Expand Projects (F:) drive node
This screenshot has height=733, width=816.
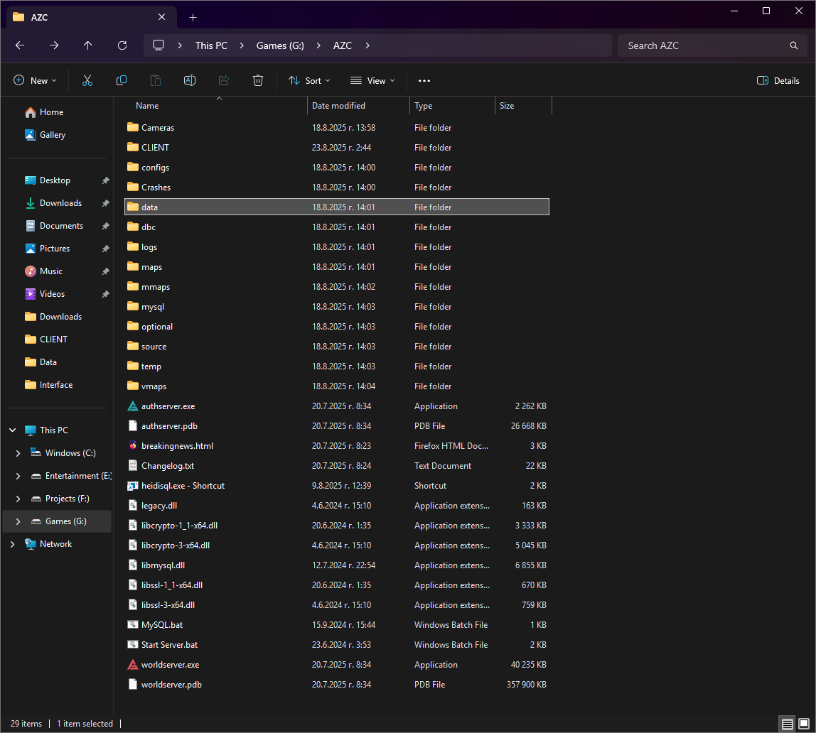18,499
